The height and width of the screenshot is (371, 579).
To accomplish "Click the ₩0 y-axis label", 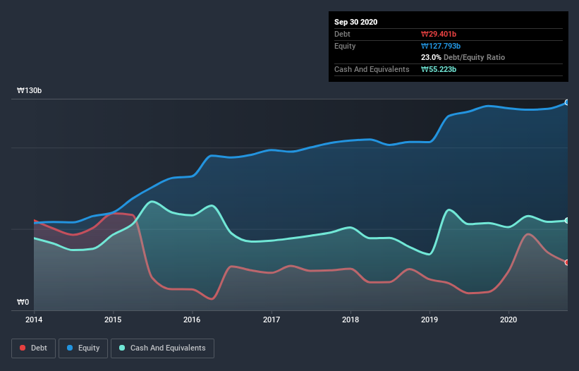I will tap(23, 302).
